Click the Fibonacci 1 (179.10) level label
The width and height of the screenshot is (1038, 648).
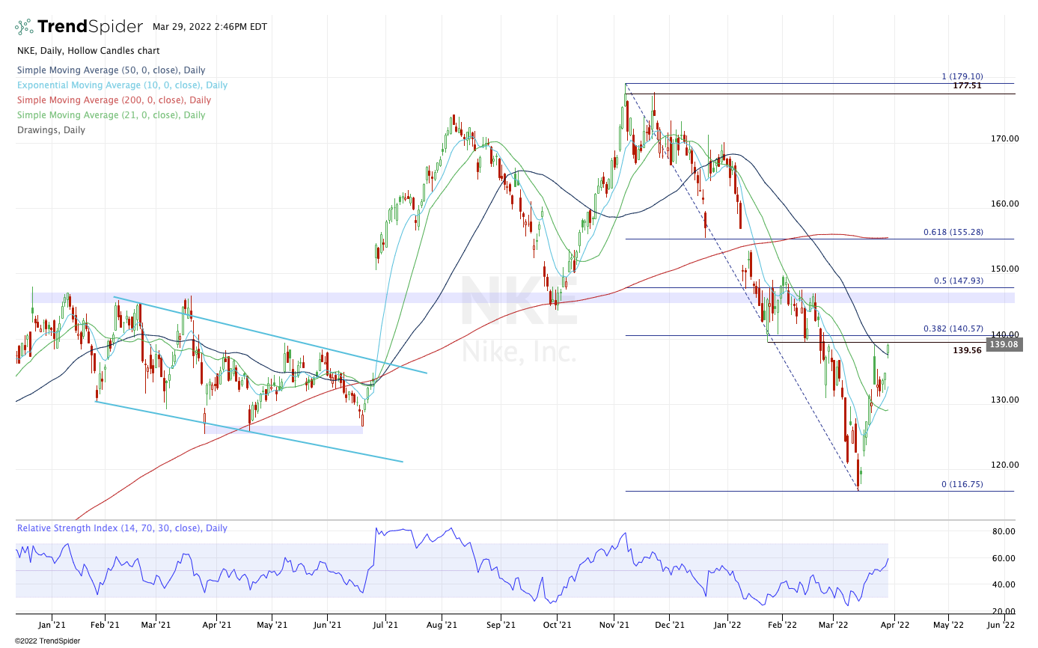962,76
